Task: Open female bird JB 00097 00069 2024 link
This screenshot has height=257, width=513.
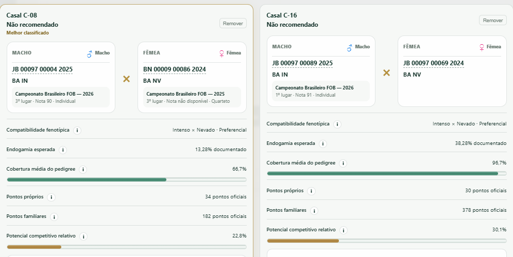Action: coord(434,63)
